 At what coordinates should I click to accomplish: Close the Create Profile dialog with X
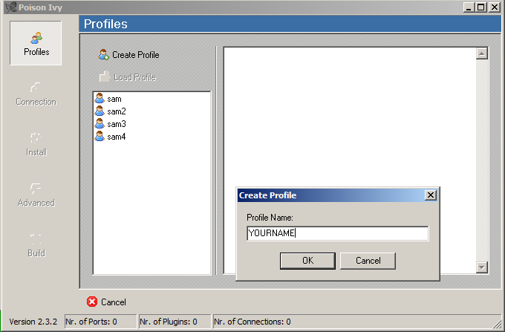click(431, 195)
